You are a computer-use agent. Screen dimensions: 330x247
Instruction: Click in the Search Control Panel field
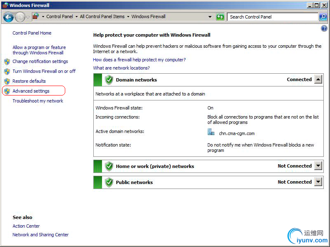pyautogui.click(x=273, y=17)
